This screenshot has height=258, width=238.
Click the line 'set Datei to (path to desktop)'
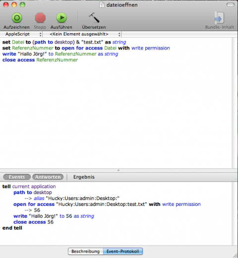pos(64,42)
